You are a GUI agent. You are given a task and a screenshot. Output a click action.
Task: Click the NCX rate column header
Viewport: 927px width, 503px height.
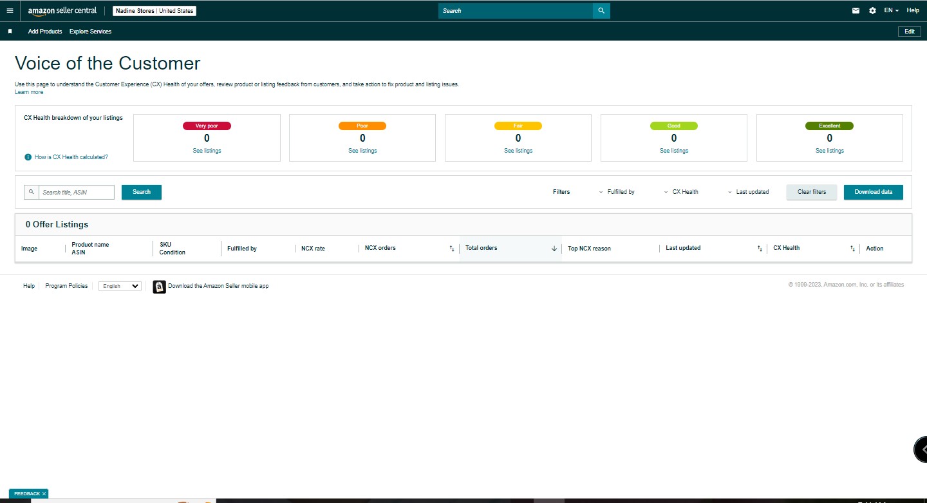tap(313, 249)
